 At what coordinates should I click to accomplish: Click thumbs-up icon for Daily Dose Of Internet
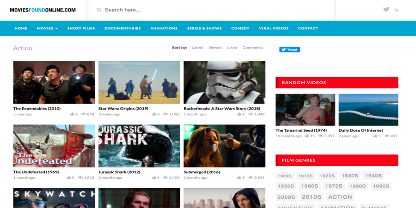click(375, 136)
